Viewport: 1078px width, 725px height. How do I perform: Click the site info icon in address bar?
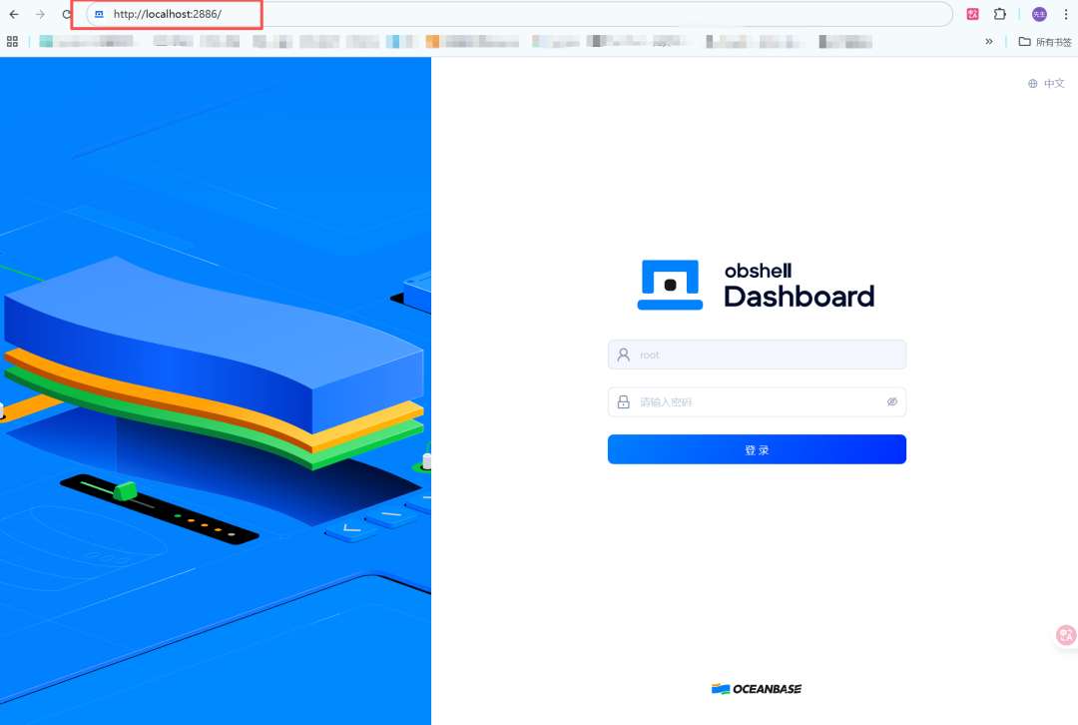[99, 14]
